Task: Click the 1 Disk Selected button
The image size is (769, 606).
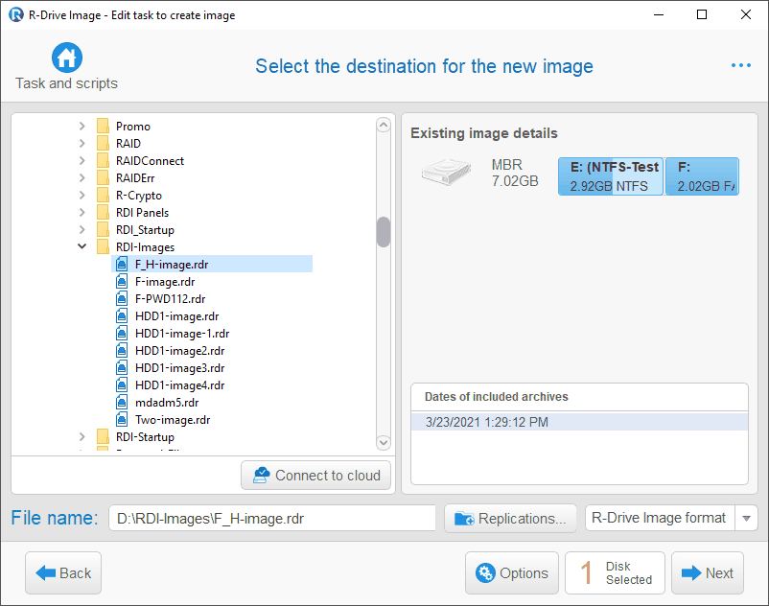Action: [x=615, y=572]
